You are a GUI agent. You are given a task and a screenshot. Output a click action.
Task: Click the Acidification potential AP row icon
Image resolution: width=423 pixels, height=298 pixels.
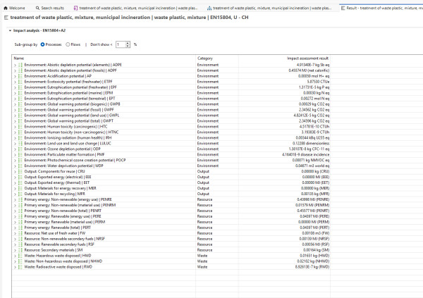point(20,75)
